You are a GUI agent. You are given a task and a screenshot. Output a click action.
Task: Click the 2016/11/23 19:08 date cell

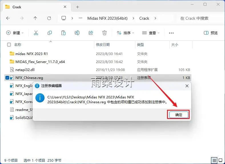[110, 70]
